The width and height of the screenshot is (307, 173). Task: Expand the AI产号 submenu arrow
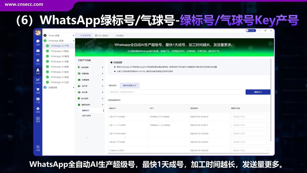102,86
